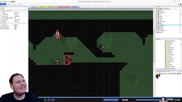Select the black triangle tile in Tilemap palette
Viewport: 182px width, 102px height.
click(159, 76)
